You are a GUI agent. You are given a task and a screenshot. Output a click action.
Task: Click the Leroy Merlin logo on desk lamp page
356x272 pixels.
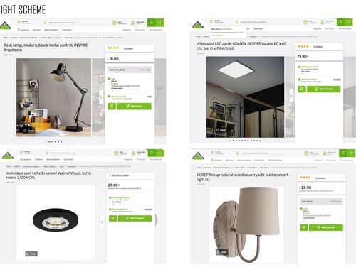[x=6, y=26]
